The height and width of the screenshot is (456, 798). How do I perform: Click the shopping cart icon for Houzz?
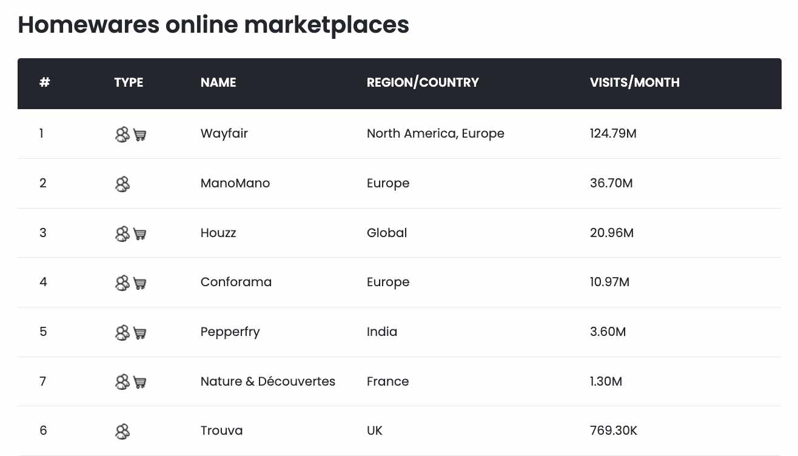[x=140, y=233]
